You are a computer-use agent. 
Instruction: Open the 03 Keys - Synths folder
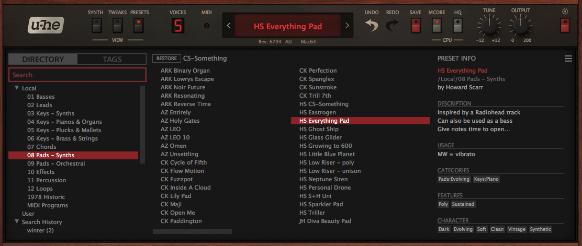click(x=51, y=113)
